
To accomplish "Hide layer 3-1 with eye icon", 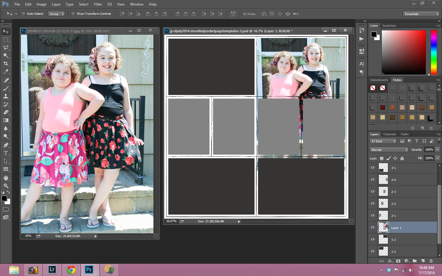I will click(x=373, y=168).
